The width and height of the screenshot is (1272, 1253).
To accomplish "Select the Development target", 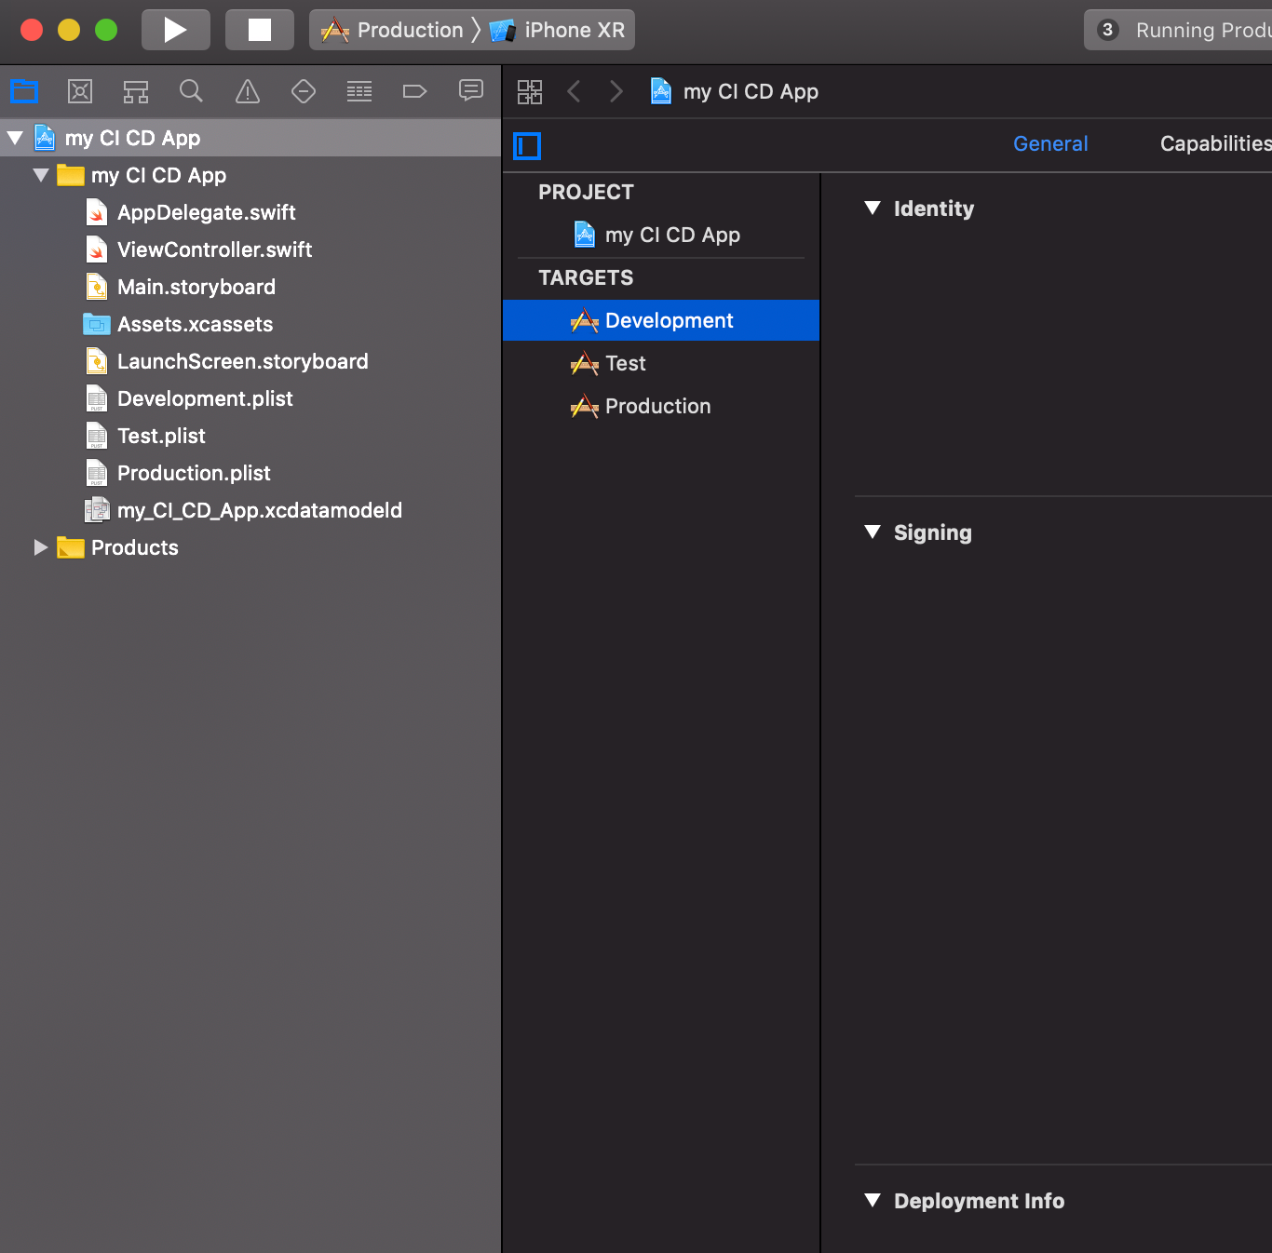I will (661, 320).
